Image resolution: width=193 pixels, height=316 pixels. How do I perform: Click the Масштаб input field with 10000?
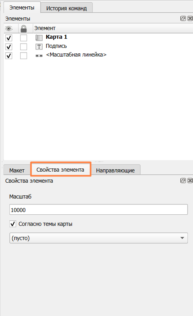pos(99,210)
